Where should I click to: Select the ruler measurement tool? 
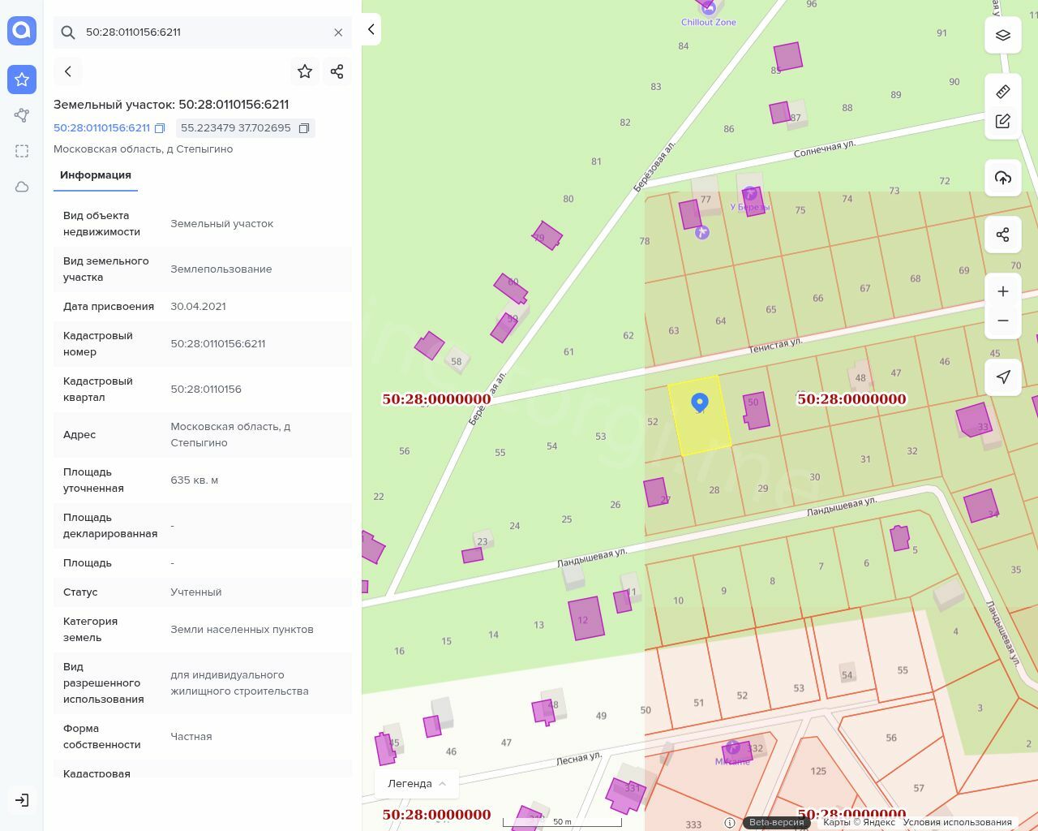pyautogui.click(x=1003, y=92)
